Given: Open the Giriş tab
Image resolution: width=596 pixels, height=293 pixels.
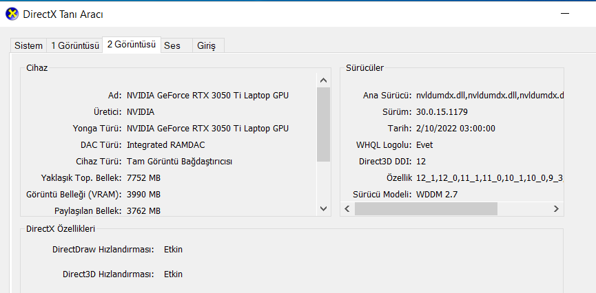Looking at the screenshot, I should [207, 45].
